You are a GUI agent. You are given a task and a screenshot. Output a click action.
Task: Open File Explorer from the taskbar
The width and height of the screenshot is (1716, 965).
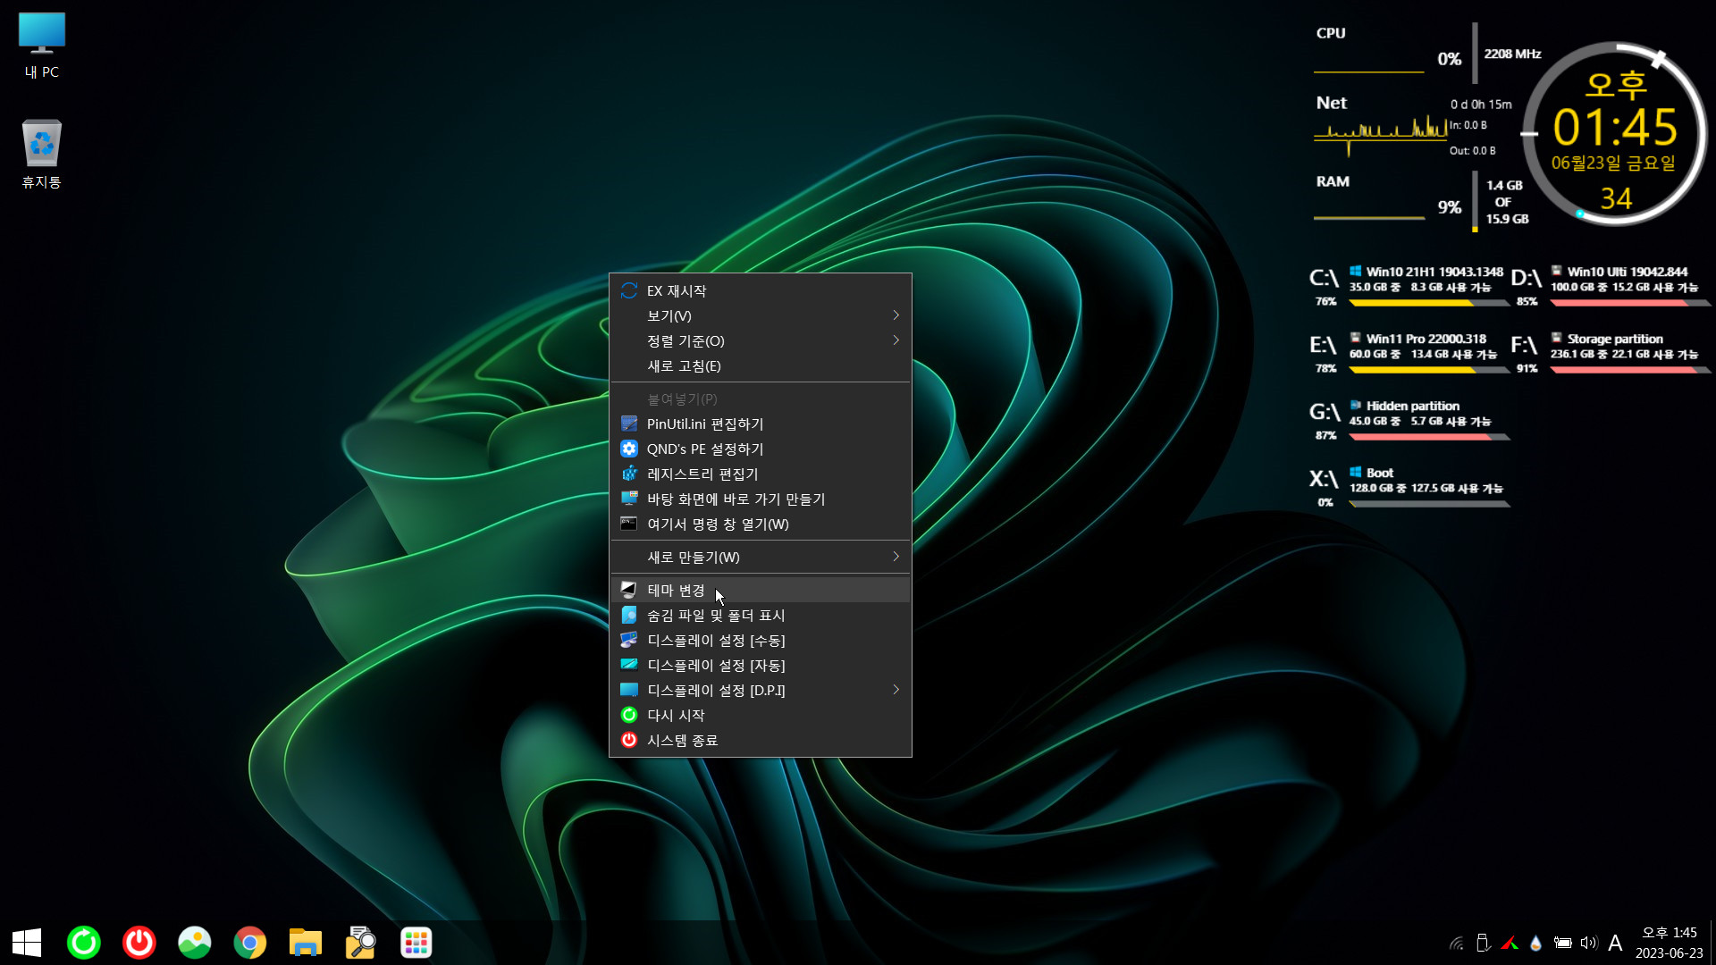(x=306, y=943)
